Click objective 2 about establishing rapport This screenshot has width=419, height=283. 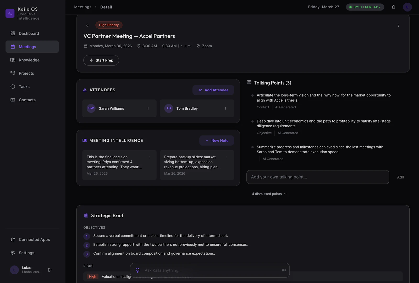point(170,245)
